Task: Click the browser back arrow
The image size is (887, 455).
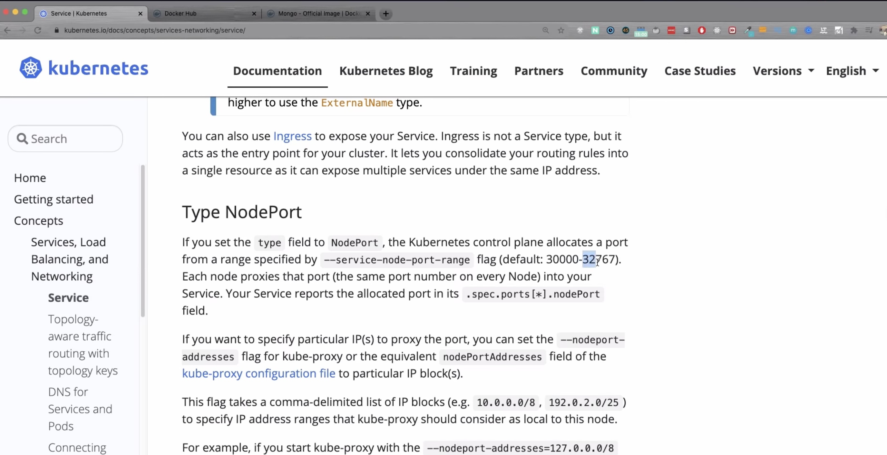Action: pos(7,30)
